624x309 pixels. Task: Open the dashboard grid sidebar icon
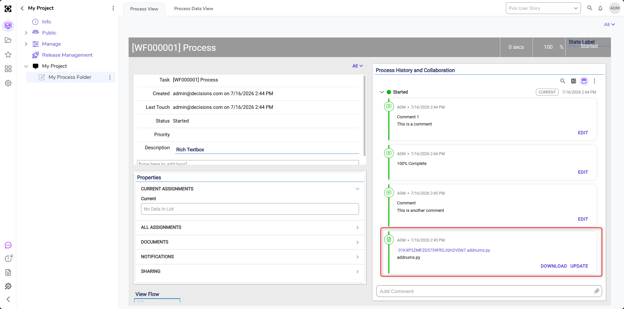tap(8, 69)
